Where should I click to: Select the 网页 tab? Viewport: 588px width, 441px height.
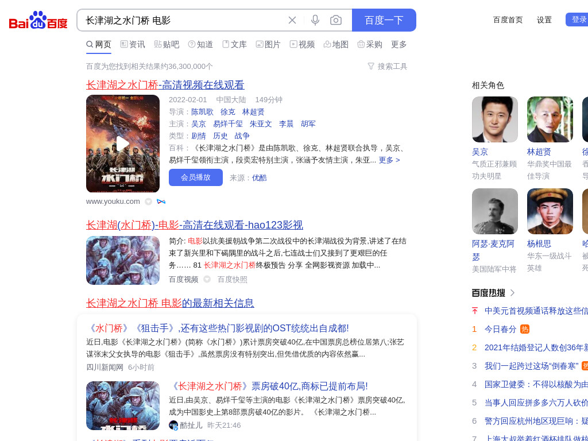99,45
